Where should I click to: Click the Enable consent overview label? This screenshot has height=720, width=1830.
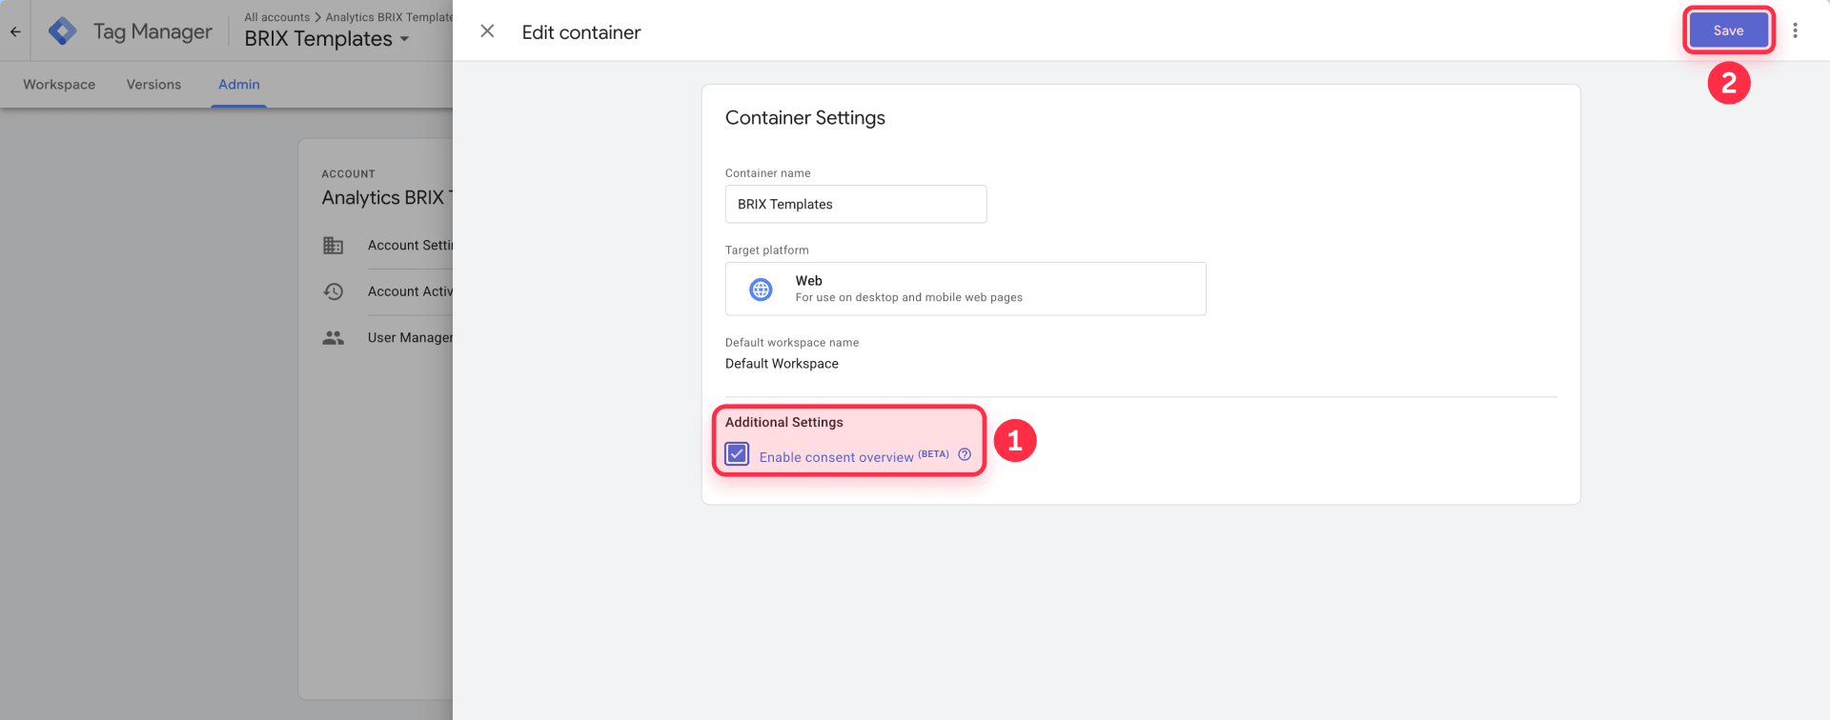pyautogui.click(x=836, y=457)
